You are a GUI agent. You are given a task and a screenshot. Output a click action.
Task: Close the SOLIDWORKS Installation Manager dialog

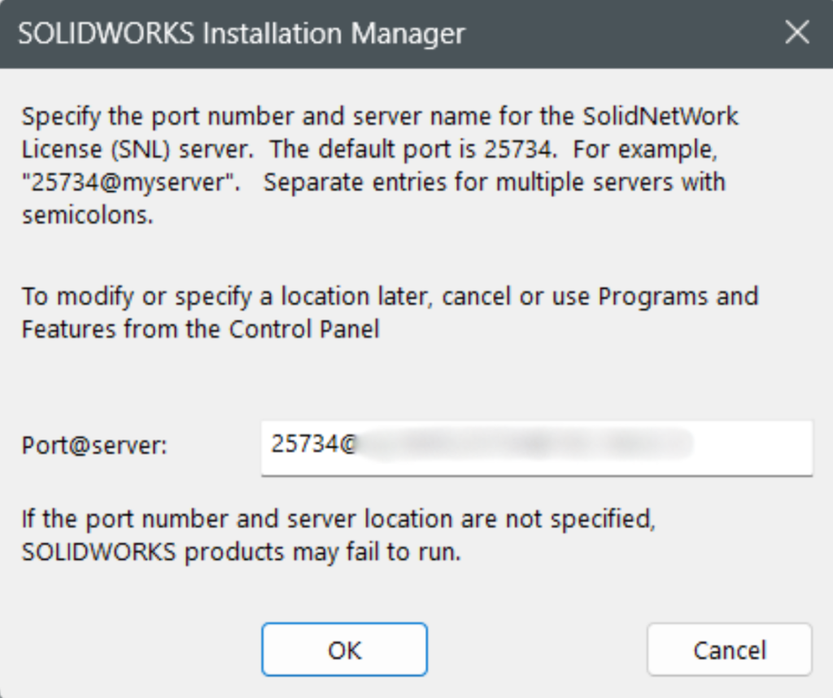pos(796,33)
